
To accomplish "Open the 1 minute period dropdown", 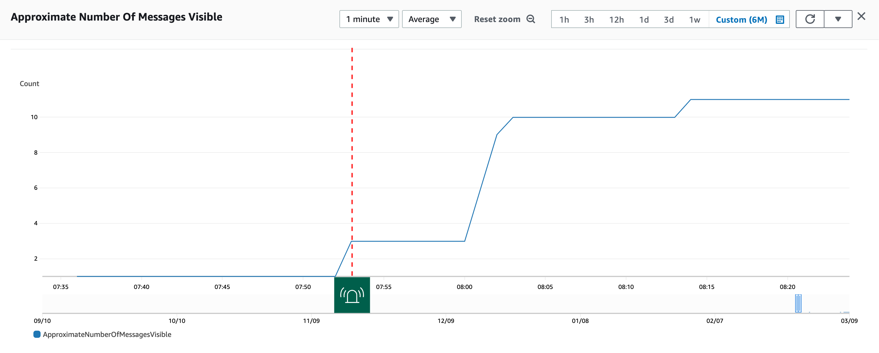I will click(369, 19).
